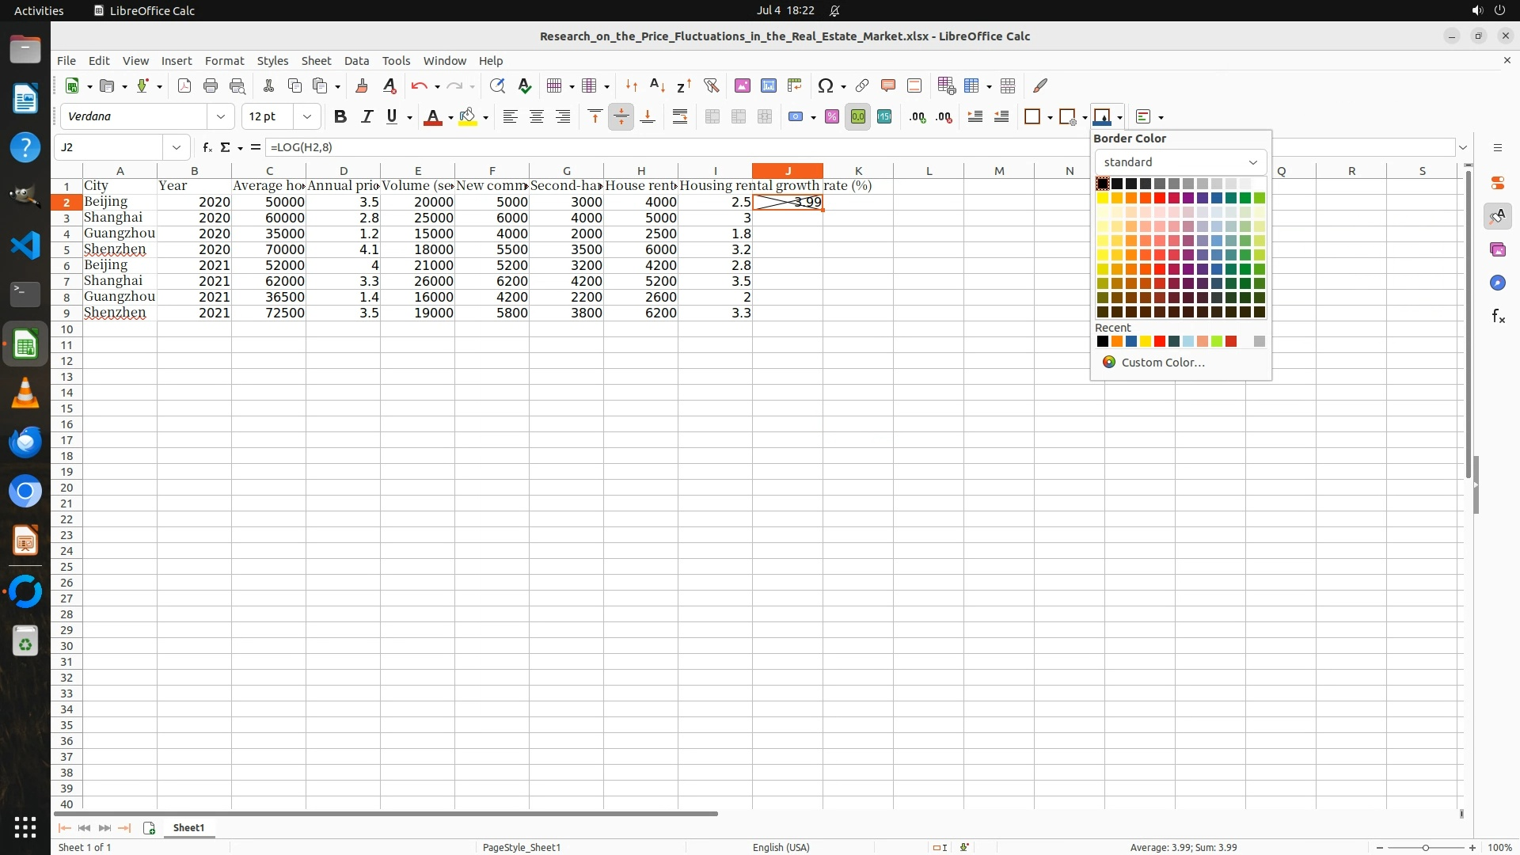Open the Data menu
The image size is (1520, 855).
pyautogui.click(x=356, y=60)
